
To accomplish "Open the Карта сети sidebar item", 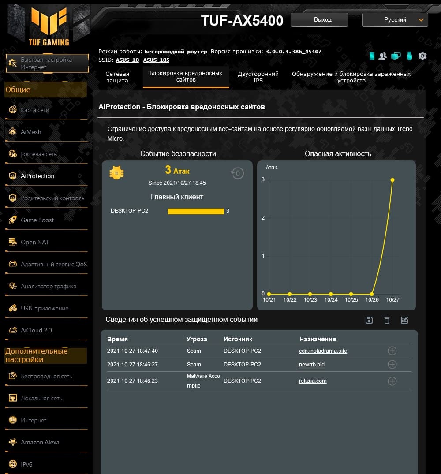I will pyautogui.click(x=46, y=110).
